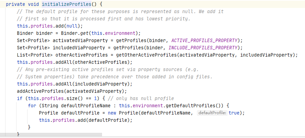Click the comment starting 'The default profile'
Screen dimensions: 305x138
pyautogui.click(x=120, y=11)
